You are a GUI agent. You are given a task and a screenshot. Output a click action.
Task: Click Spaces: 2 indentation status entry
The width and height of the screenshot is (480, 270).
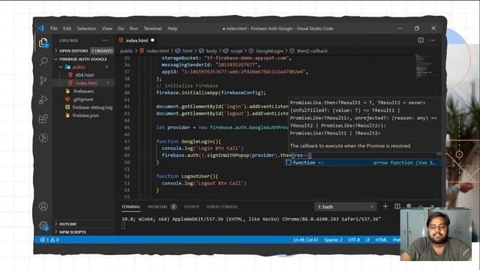click(x=333, y=240)
